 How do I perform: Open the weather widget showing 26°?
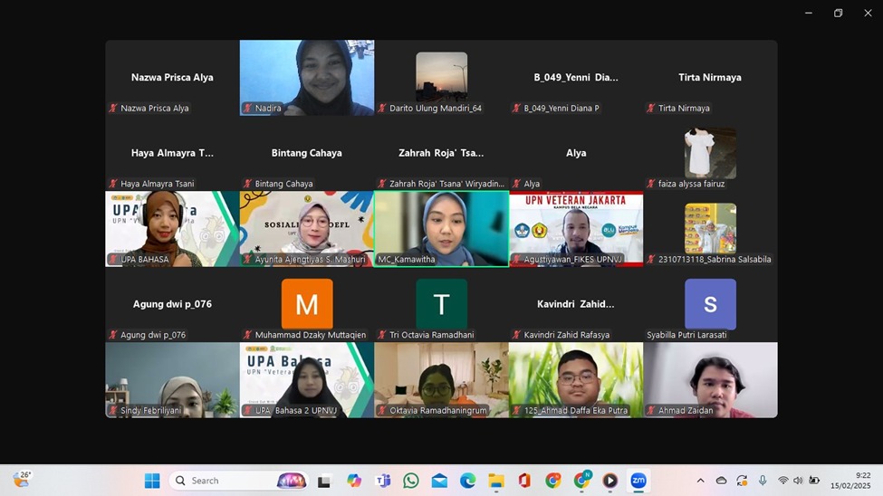click(22, 480)
